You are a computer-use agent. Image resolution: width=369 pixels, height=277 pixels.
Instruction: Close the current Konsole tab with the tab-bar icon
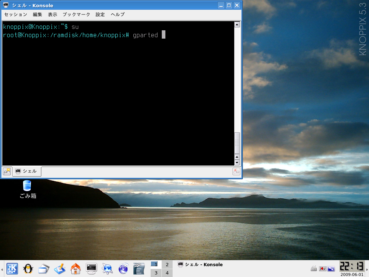pos(236,171)
